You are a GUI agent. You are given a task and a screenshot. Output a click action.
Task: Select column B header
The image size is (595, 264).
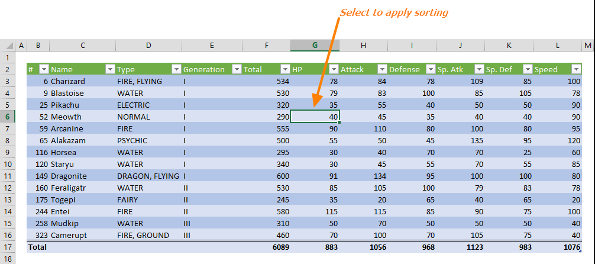38,46
